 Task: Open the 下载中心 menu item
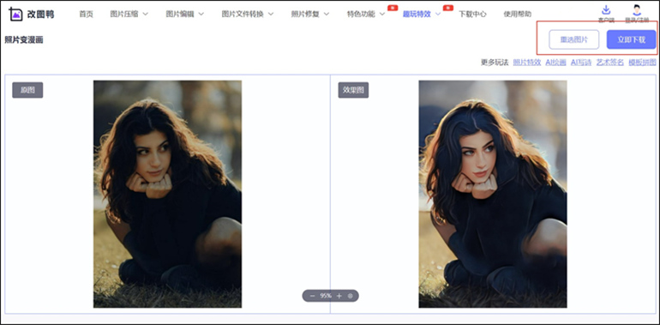tap(472, 15)
